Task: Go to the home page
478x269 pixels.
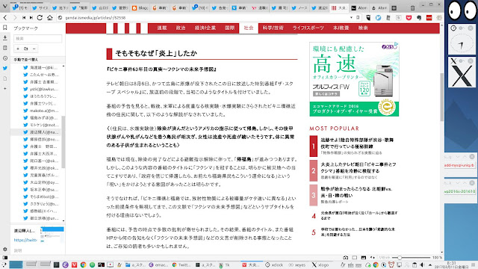Action: pos(50,18)
